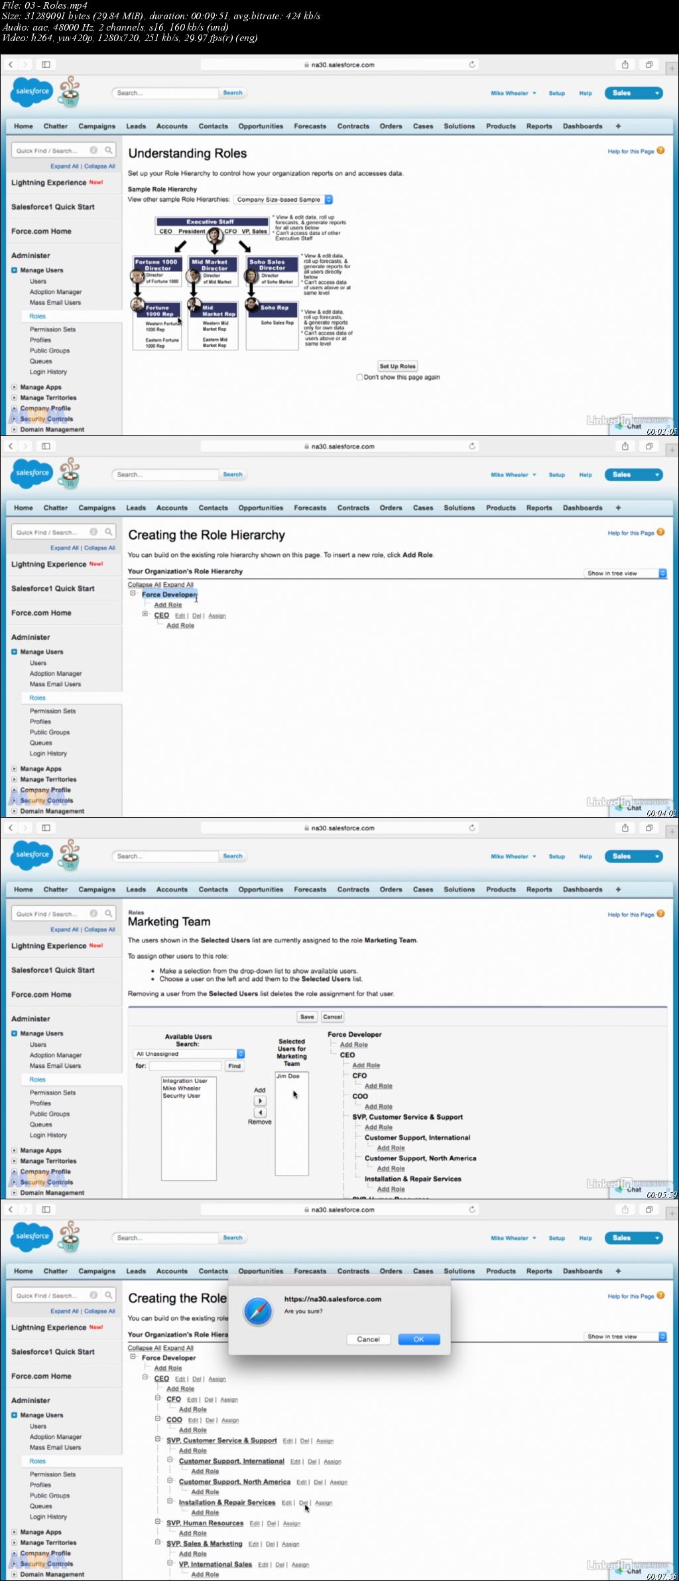Click Edit next to CFO in expanded hierarchy
Screen dimensions: 679x1581
click(x=192, y=1399)
